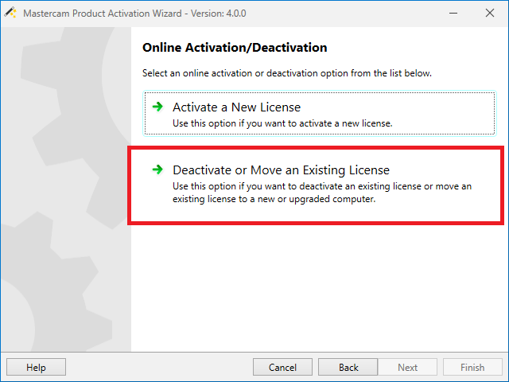Click the grayed-out Next button
Viewport: 509px width, 382px height.
coord(407,368)
